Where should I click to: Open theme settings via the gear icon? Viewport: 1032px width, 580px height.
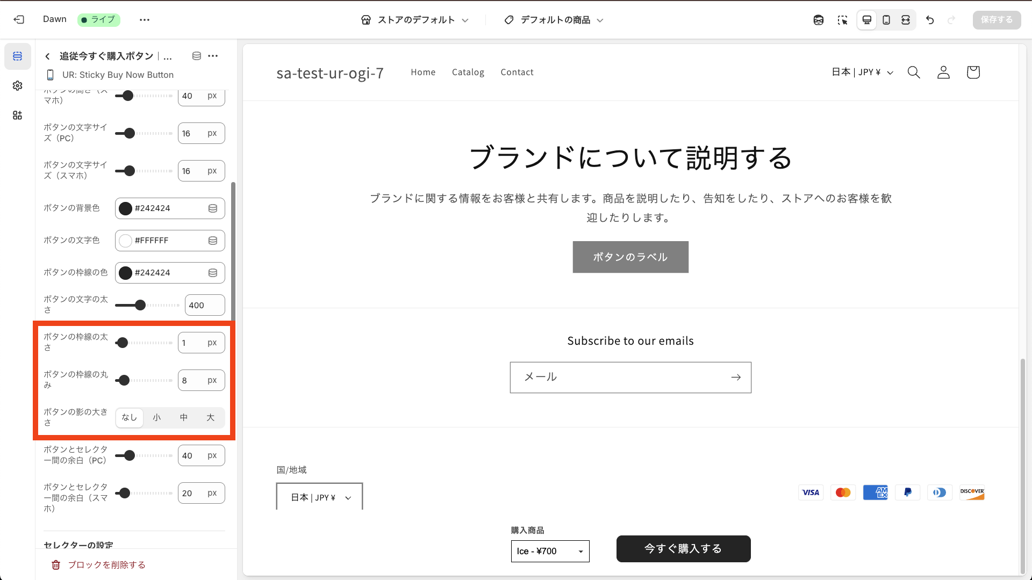click(x=17, y=85)
